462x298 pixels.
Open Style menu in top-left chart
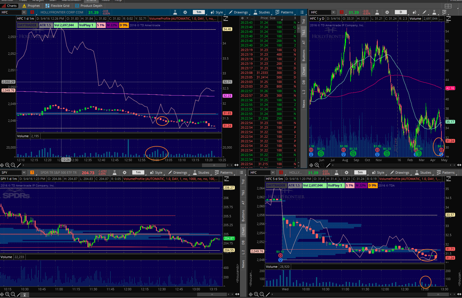click(x=217, y=12)
